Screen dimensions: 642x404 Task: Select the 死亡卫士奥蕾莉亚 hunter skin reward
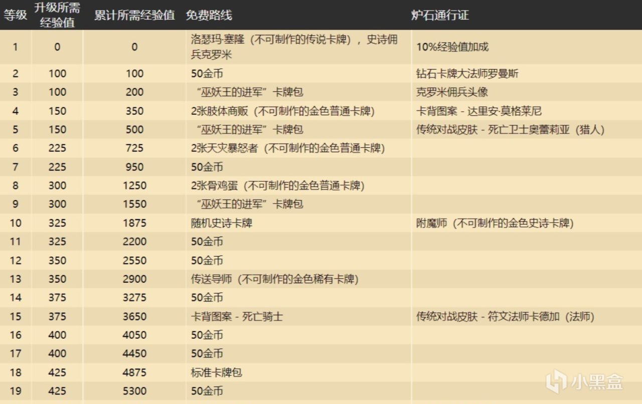click(x=511, y=129)
